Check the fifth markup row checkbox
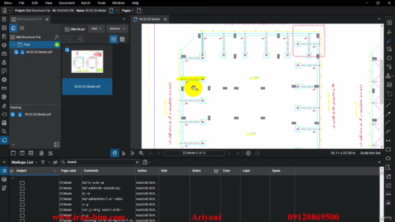 [22, 205]
